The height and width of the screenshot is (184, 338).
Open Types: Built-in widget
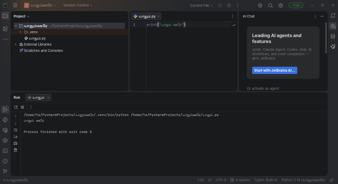point(266,180)
